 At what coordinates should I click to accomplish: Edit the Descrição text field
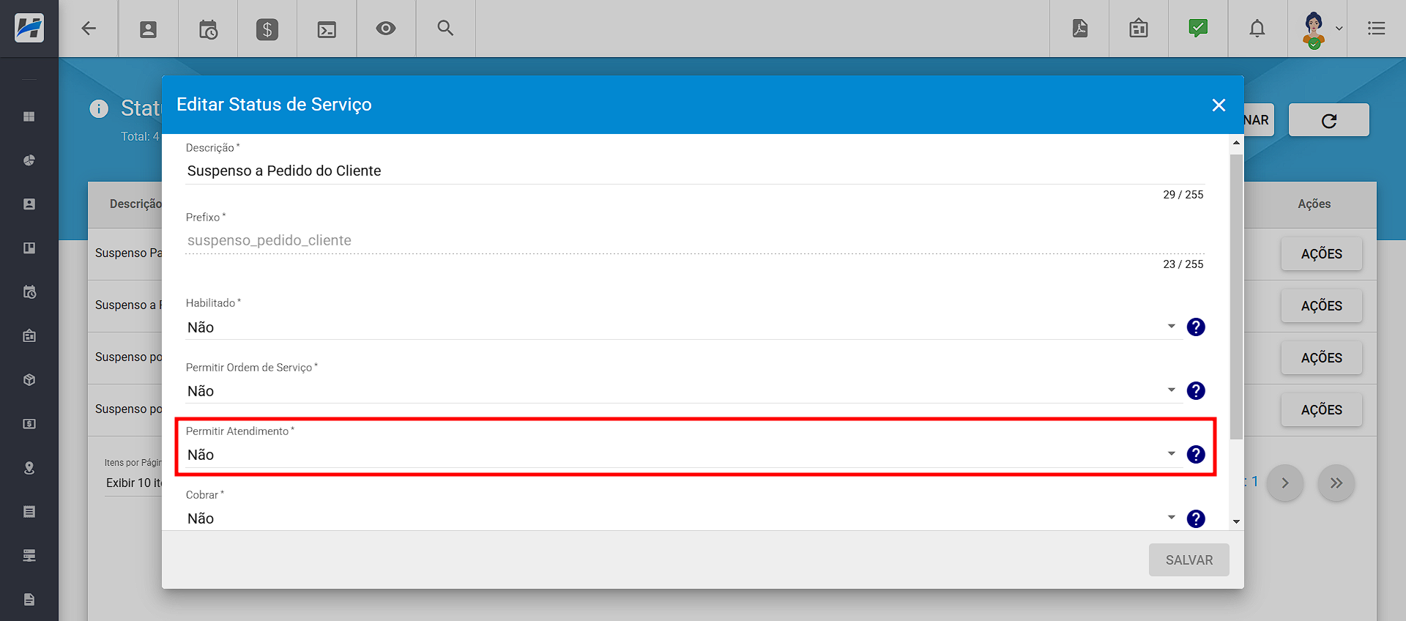[694, 171]
